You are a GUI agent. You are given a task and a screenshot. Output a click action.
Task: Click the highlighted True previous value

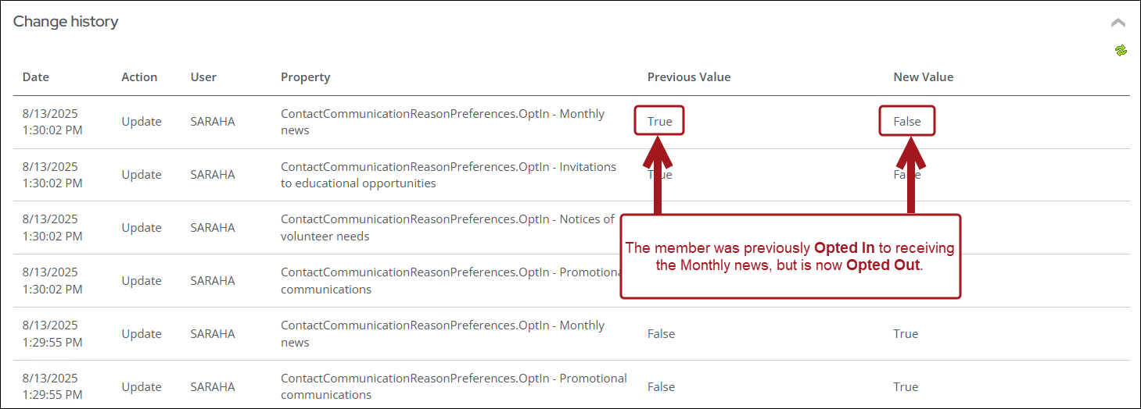(x=659, y=121)
